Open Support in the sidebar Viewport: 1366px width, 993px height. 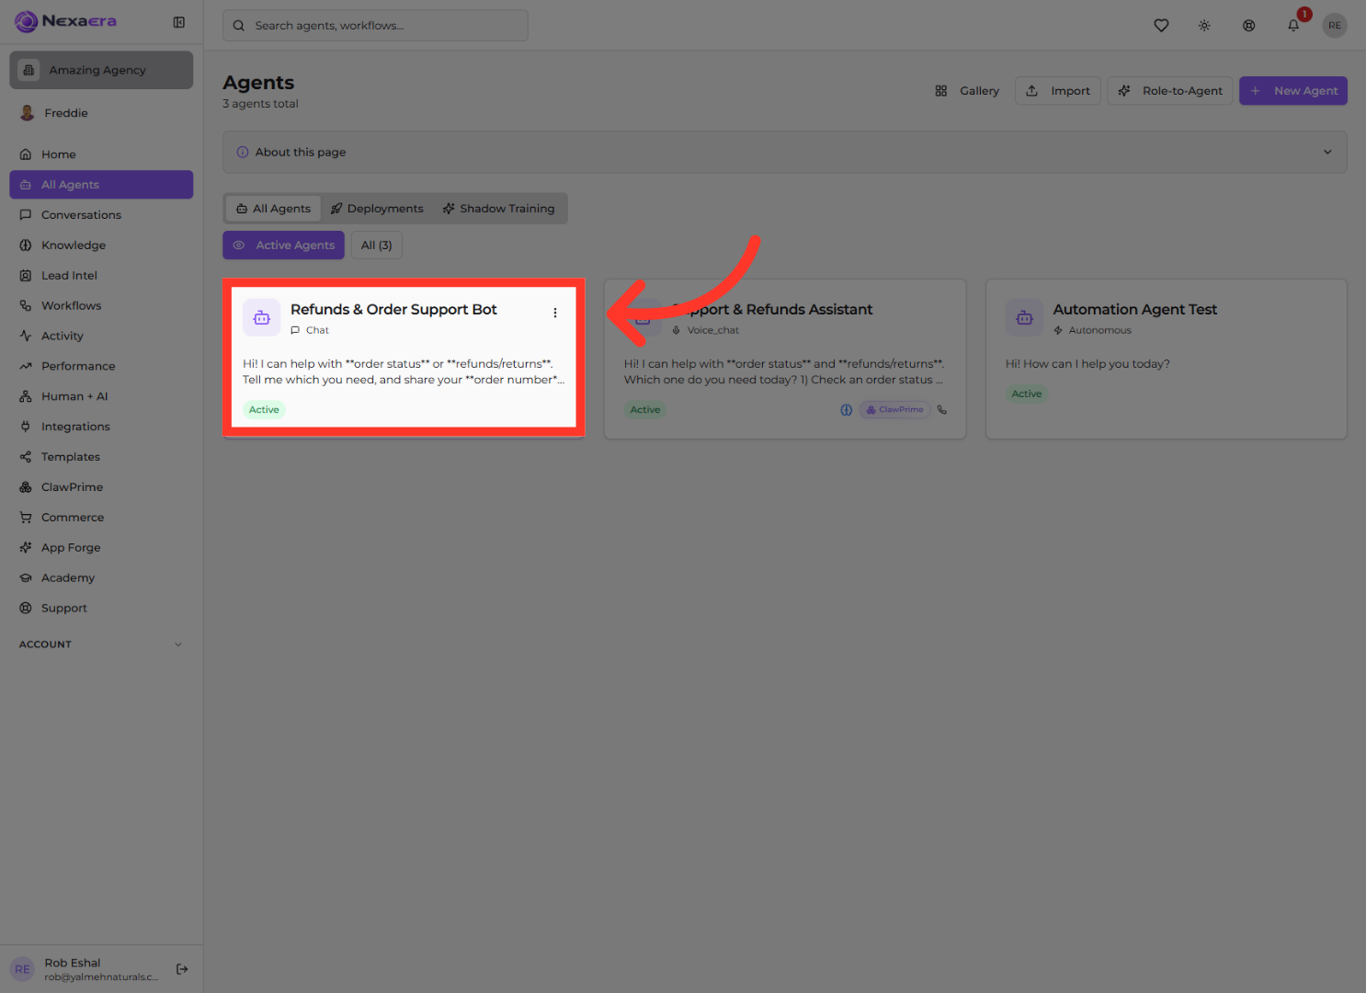pos(101,609)
